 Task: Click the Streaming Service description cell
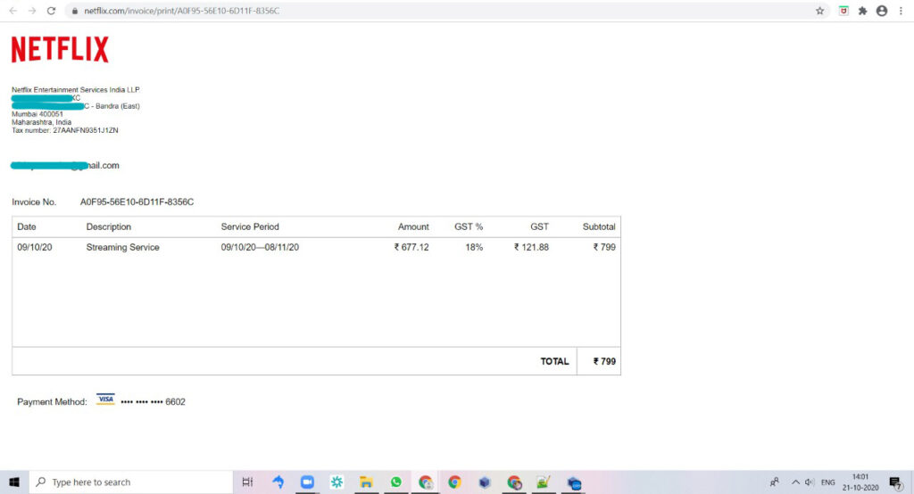click(x=122, y=247)
